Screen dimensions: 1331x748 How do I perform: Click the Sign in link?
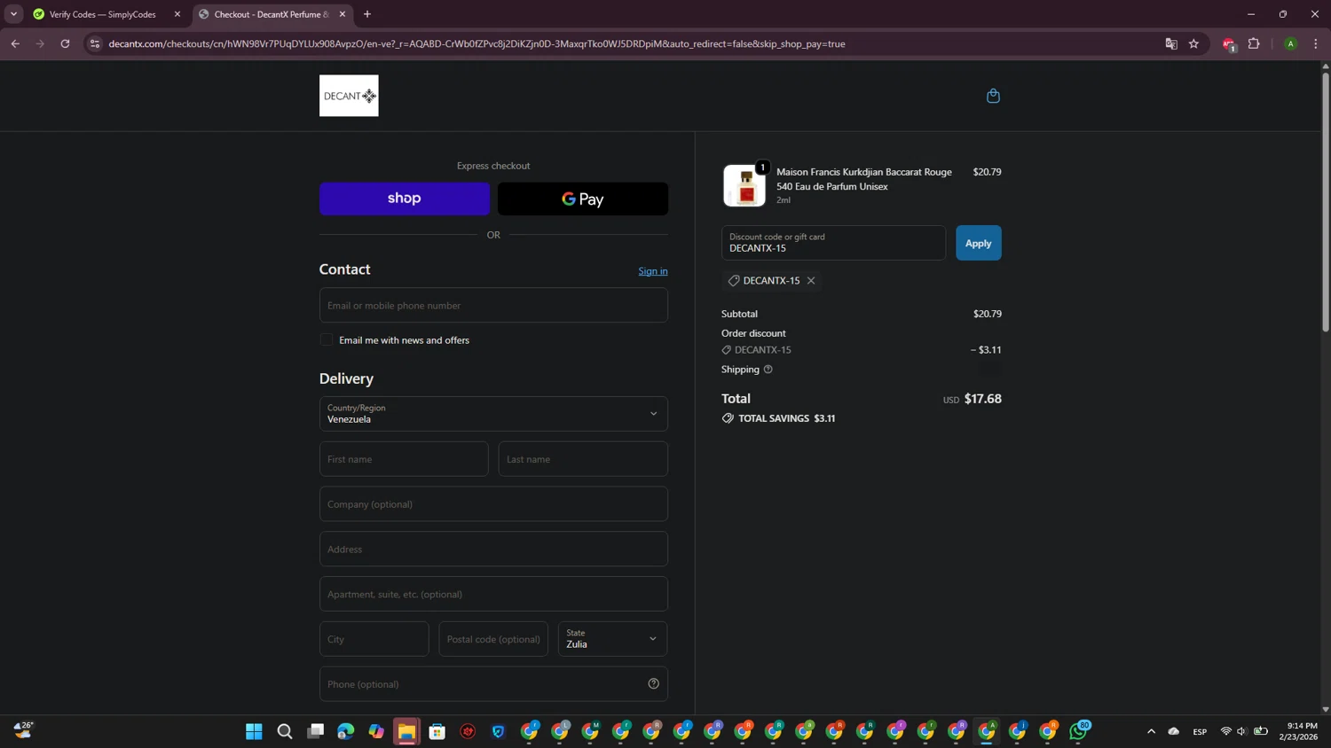653,271
